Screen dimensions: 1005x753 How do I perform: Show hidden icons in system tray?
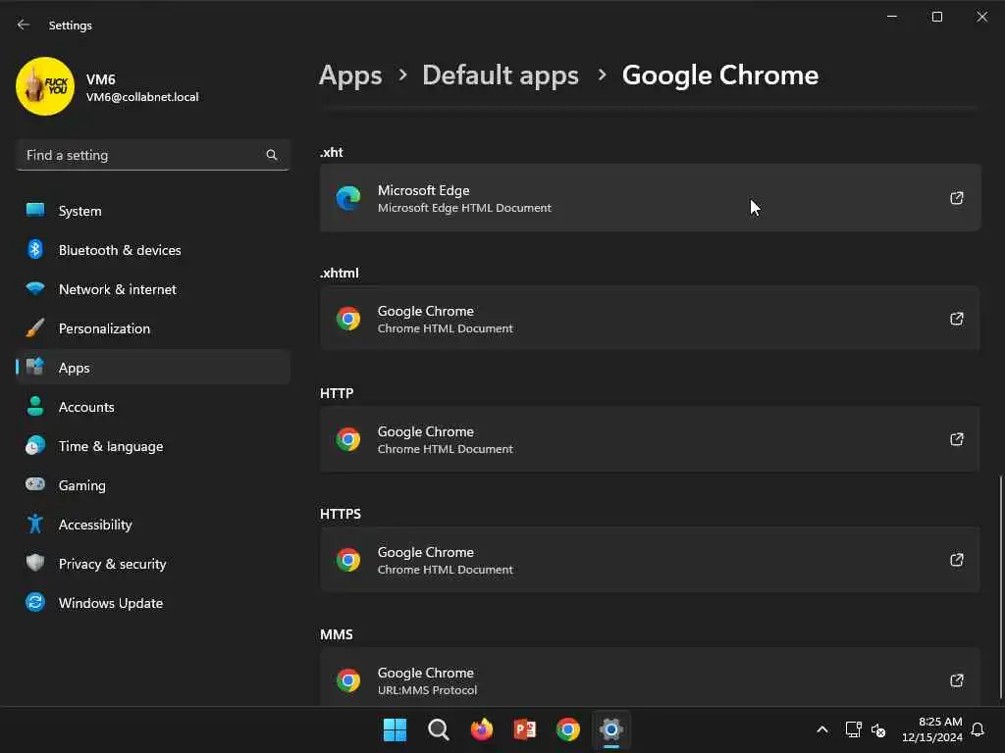[822, 729]
